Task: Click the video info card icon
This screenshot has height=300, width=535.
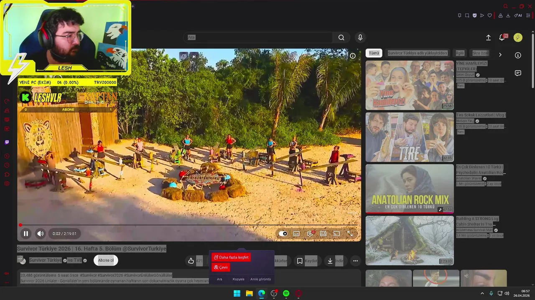Action: pyautogui.click(x=353, y=56)
